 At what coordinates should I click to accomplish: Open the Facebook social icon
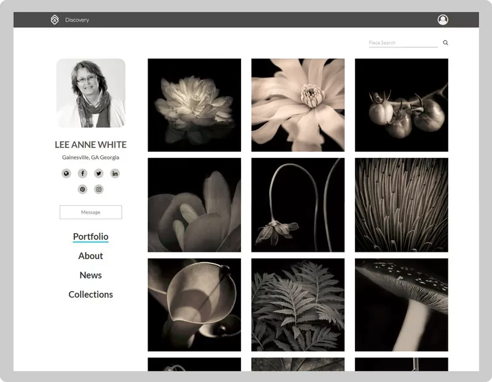82,173
